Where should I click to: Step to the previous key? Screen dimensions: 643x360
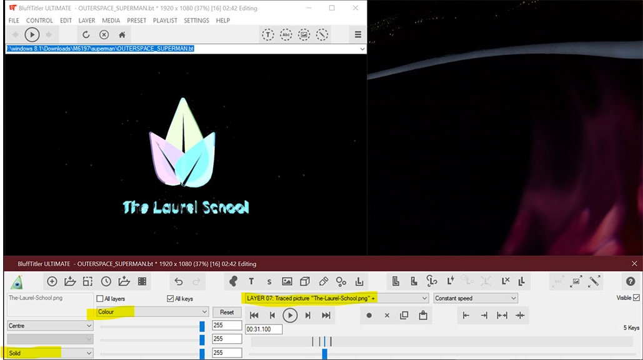[272, 315]
